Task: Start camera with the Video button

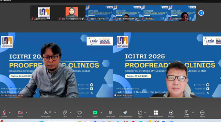Action: tap(20, 114)
